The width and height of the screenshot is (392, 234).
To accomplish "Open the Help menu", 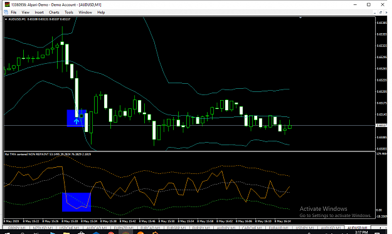I will 101,13.
